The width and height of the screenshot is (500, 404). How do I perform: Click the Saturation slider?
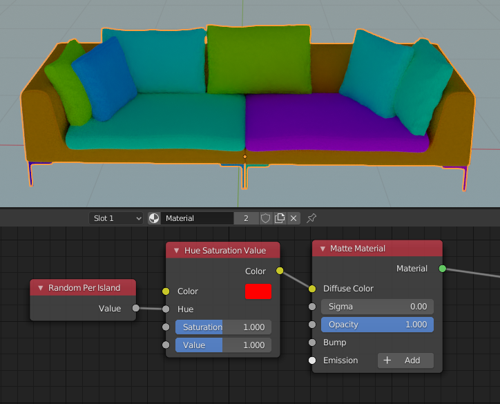coord(223,327)
